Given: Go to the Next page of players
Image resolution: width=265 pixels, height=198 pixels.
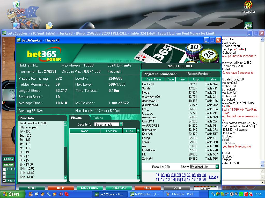Looking at the screenshot, I should tap(214, 177).
